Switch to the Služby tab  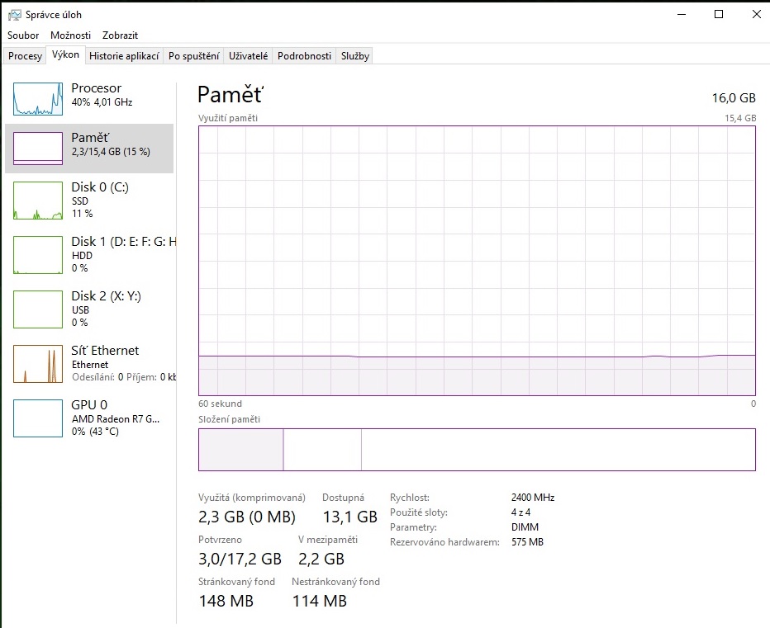(x=355, y=56)
